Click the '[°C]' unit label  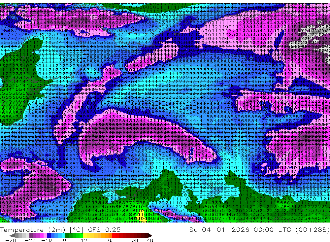tap(77, 230)
